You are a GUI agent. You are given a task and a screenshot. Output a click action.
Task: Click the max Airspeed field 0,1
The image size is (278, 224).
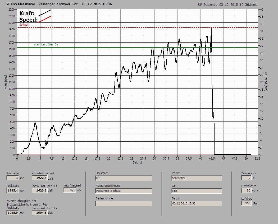point(70,190)
